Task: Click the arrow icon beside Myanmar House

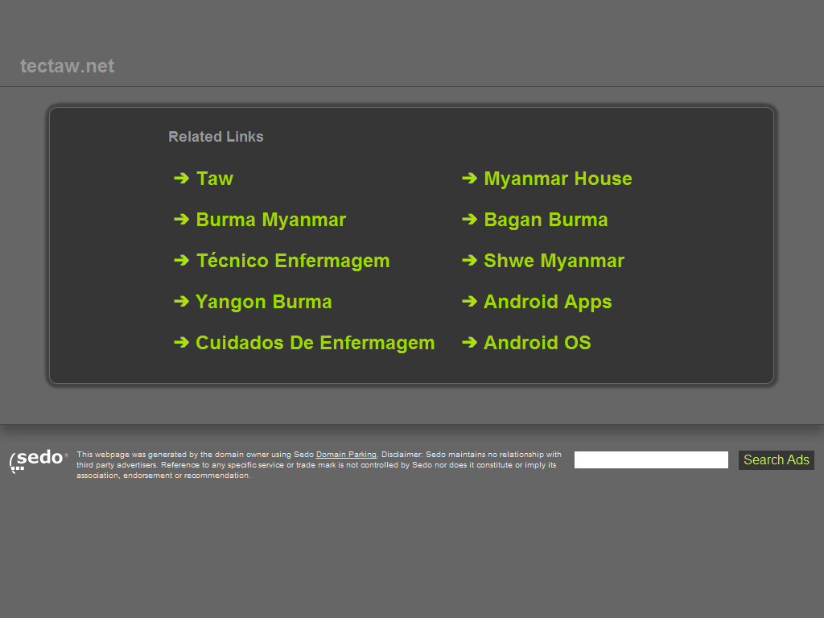Action: coord(469,178)
